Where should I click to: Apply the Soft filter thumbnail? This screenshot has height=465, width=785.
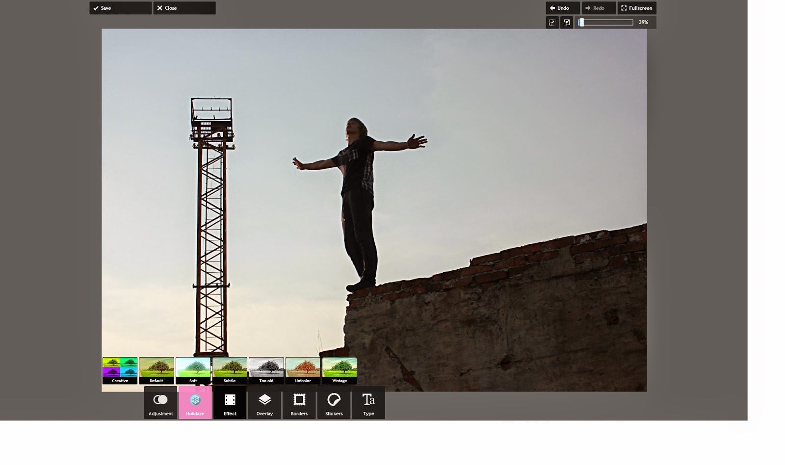click(193, 371)
